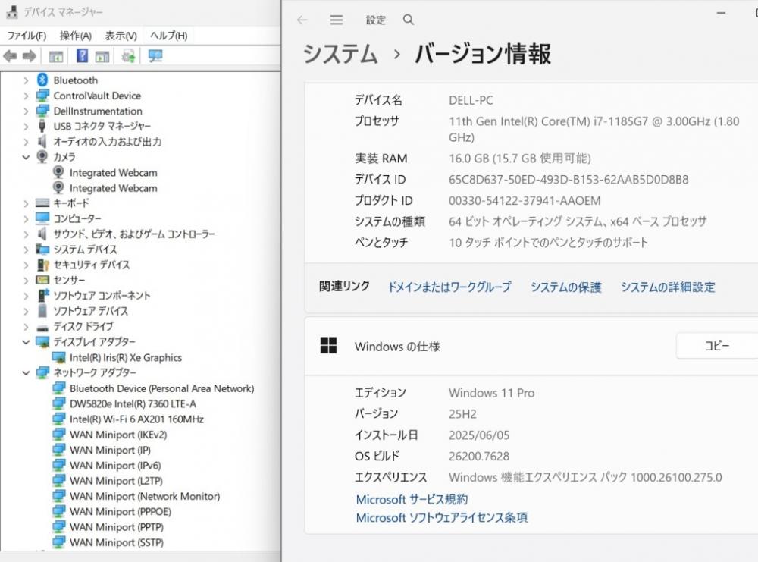Collapse the ネットワーク アダプター node
758x562 pixels.
coord(26,373)
